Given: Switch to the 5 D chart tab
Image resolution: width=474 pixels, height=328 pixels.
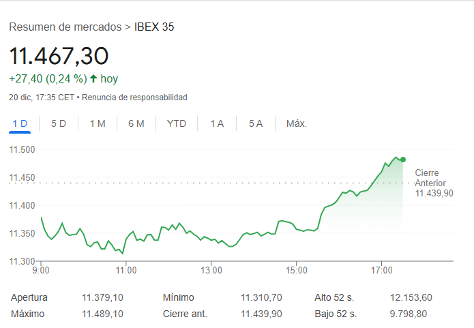Looking at the screenshot, I should pyautogui.click(x=59, y=123).
